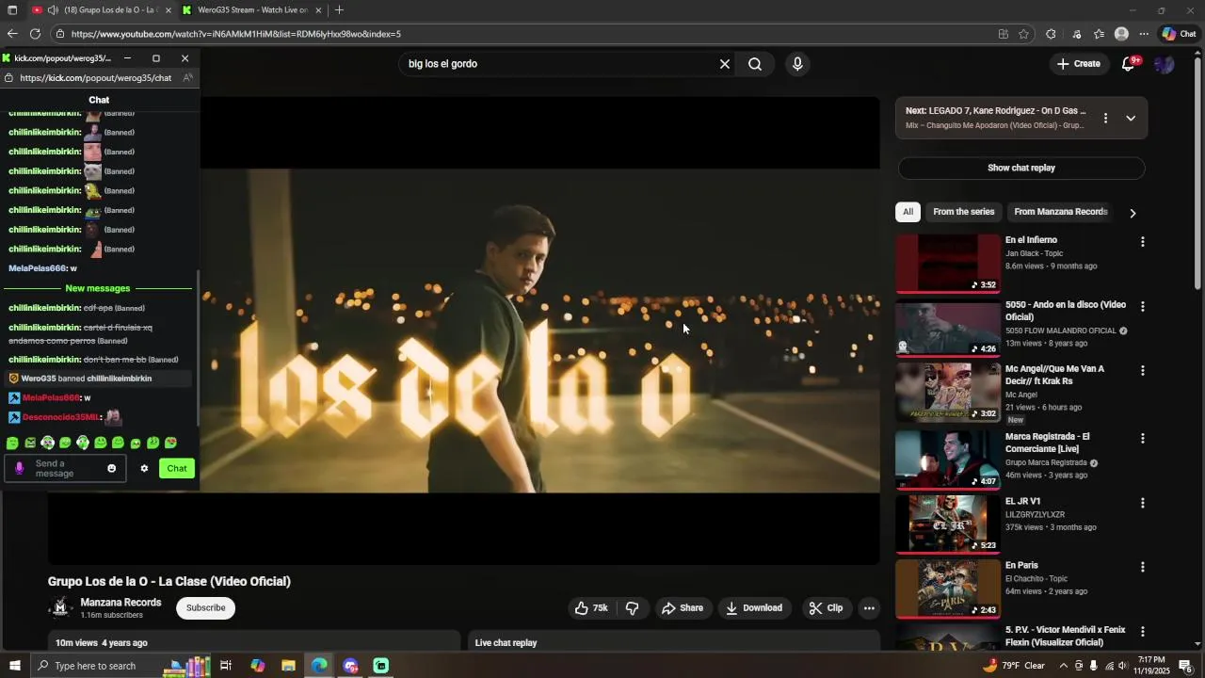The height and width of the screenshot is (678, 1205).
Task: Open system tray hidden icons chevron
Action: pos(1064,666)
